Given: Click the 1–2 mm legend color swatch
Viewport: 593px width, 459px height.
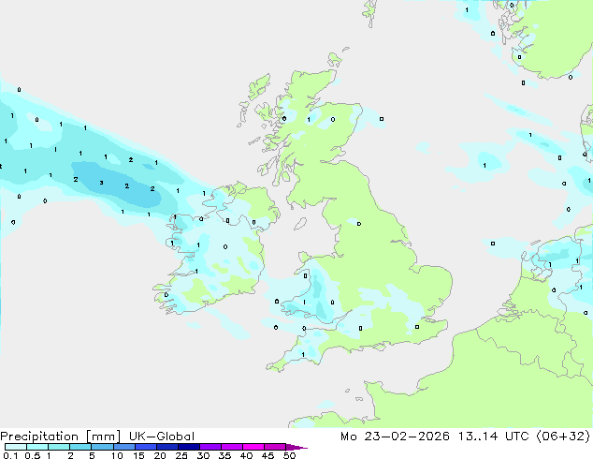Looking at the screenshot, I should point(59,447).
